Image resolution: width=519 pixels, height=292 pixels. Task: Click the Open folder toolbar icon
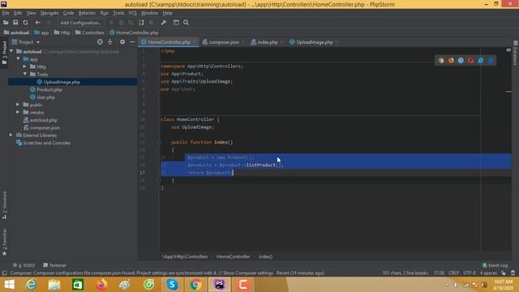pyautogui.click(x=6, y=23)
